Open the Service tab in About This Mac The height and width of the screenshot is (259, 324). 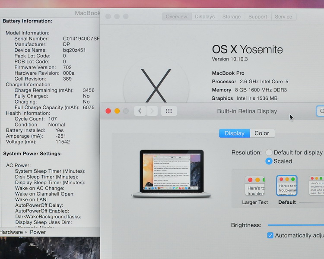point(283,16)
